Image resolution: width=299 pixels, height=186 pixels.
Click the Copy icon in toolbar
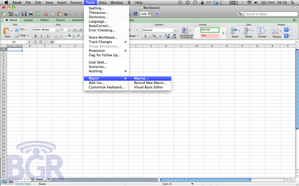pyautogui.click(x=52, y=14)
